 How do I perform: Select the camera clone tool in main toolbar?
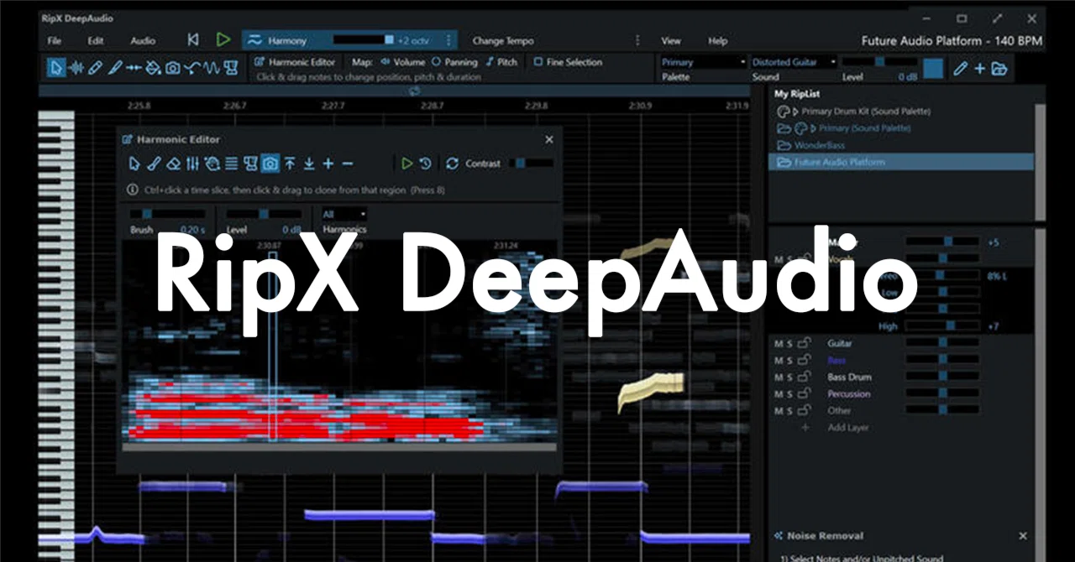[x=173, y=68]
